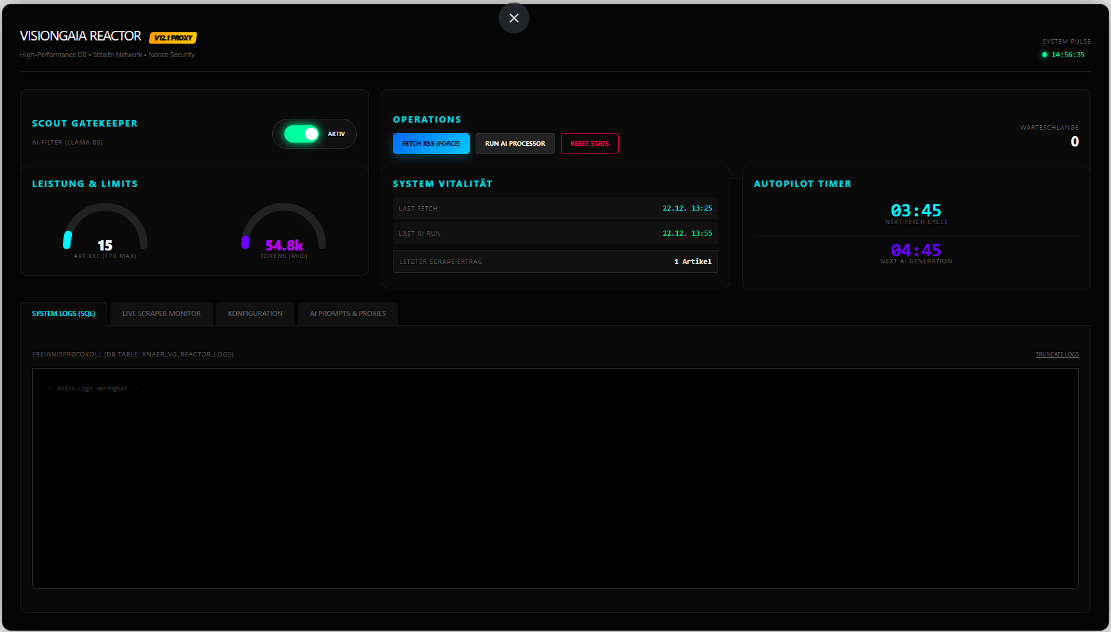Click the NEXT AI GENERATION countdown timer
Screen dimensions: 1111x632
916,250
